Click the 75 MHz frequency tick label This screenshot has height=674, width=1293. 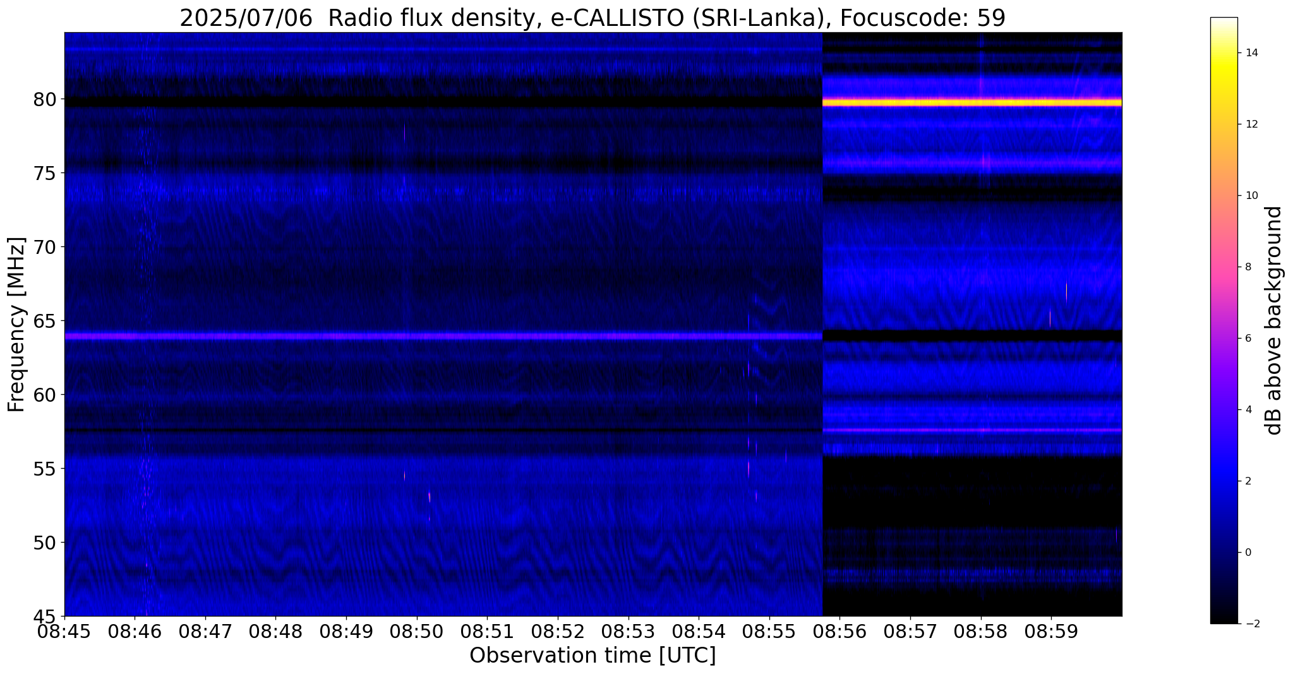coord(45,173)
